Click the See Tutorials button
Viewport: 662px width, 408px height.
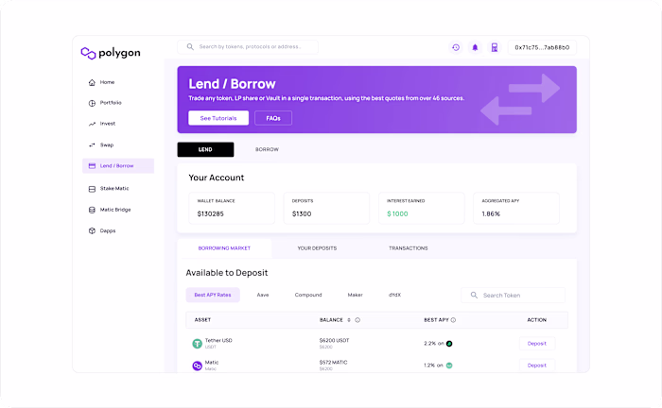coord(218,118)
